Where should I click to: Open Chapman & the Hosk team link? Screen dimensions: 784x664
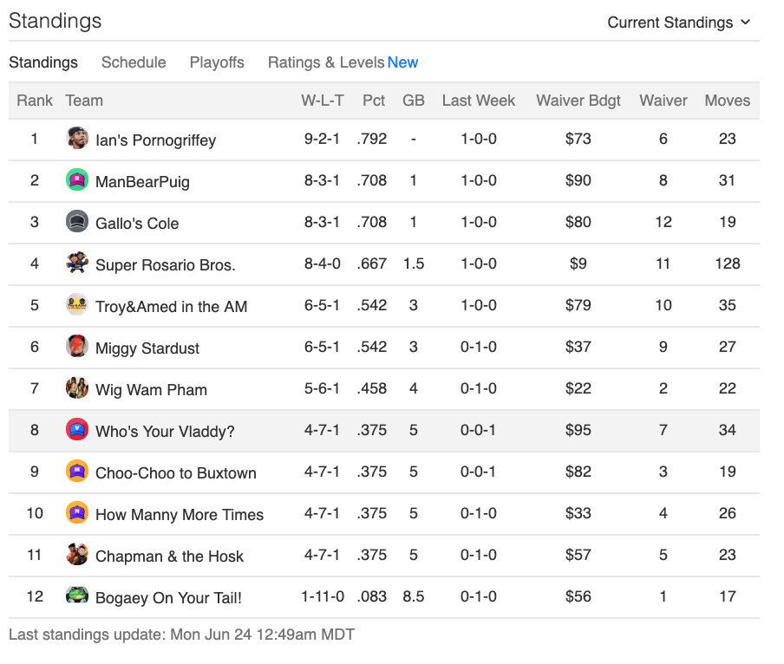click(x=169, y=557)
